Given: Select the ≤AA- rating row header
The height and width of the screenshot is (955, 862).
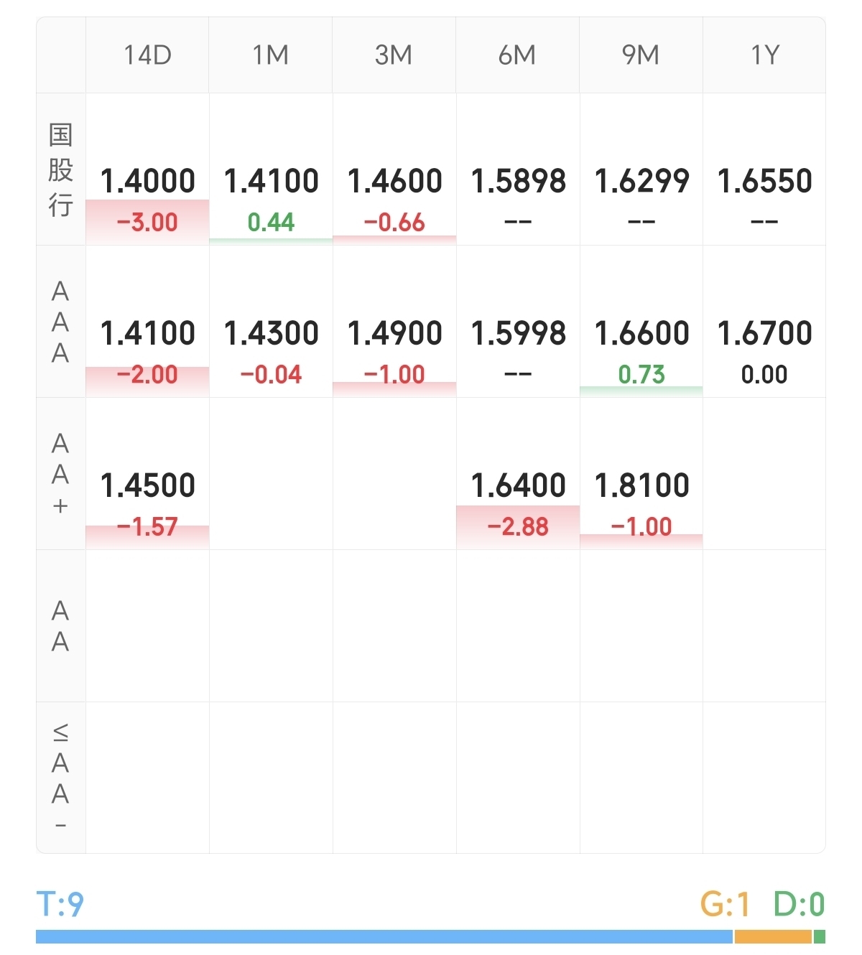Looking at the screenshot, I should coord(61,778).
